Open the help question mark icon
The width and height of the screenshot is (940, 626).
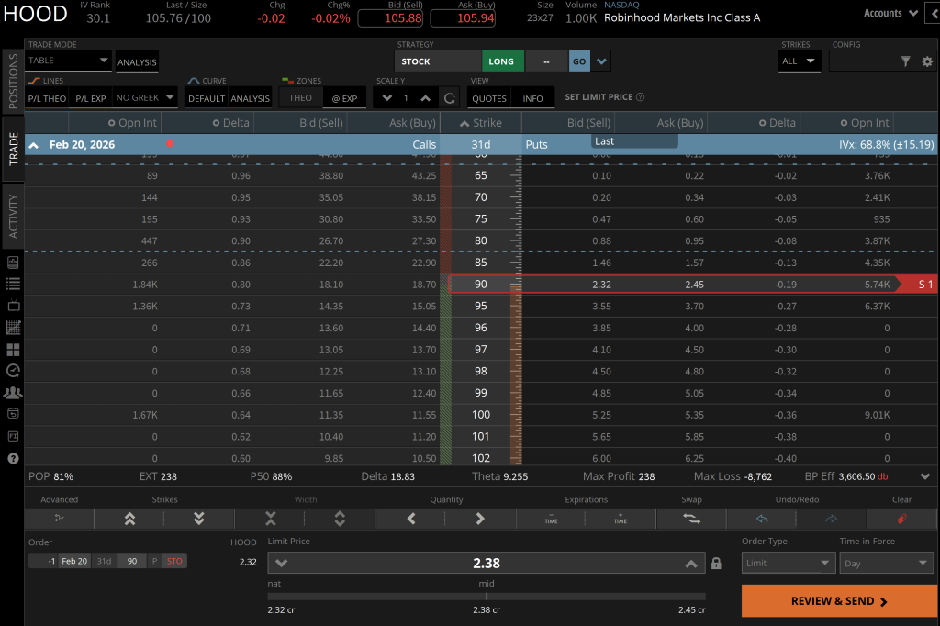tap(13, 458)
